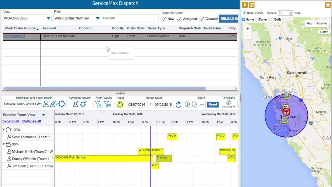This screenshot has height=187, width=332.
Task: Click the blue zoom Reset button
Action: pyautogui.click(x=213, y=104)
